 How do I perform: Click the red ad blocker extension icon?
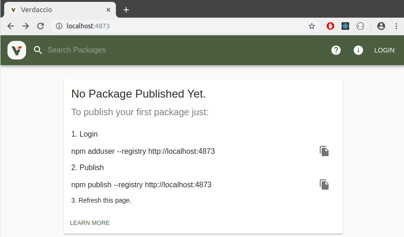point(330,26)
